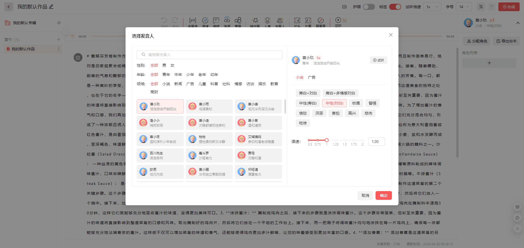Filter gender by 男

[164, 65]
